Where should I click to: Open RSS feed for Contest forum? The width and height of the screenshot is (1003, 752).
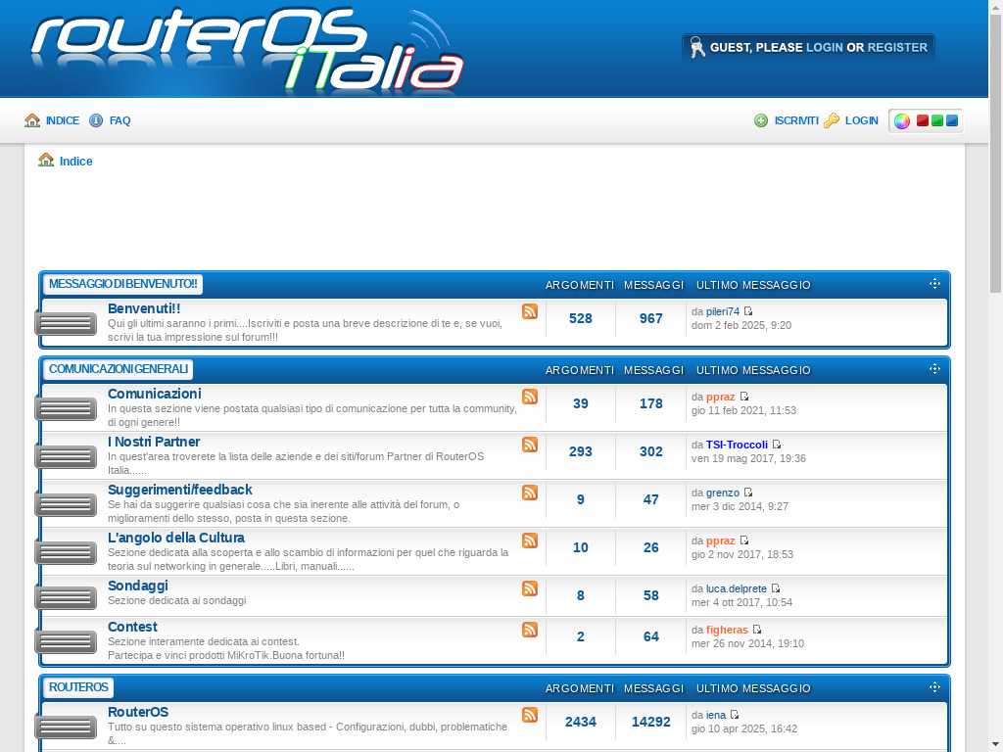click(x=530, y=630)
